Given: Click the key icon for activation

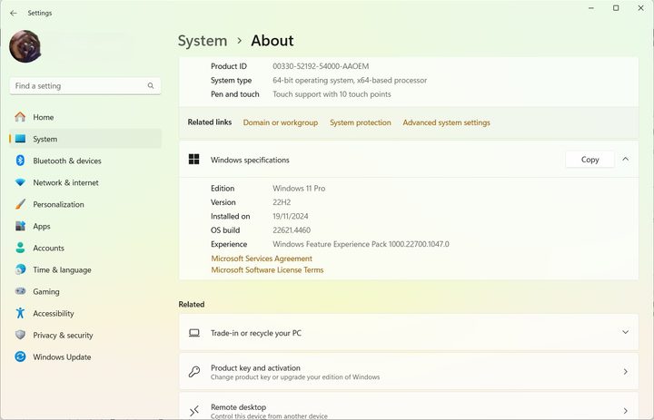Looking at the screenshot, I should (x=194, y=372).
